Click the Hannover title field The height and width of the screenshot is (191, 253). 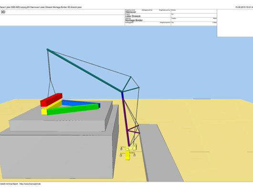(130, 12)
